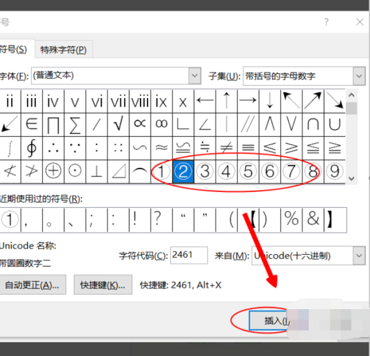Choose circled 1 in recently used symbols
Screen dimensions: 370x356
10,220
